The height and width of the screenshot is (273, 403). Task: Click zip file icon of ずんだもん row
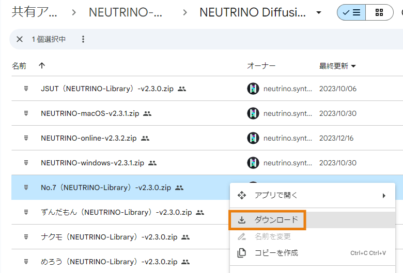coord(26,212)
